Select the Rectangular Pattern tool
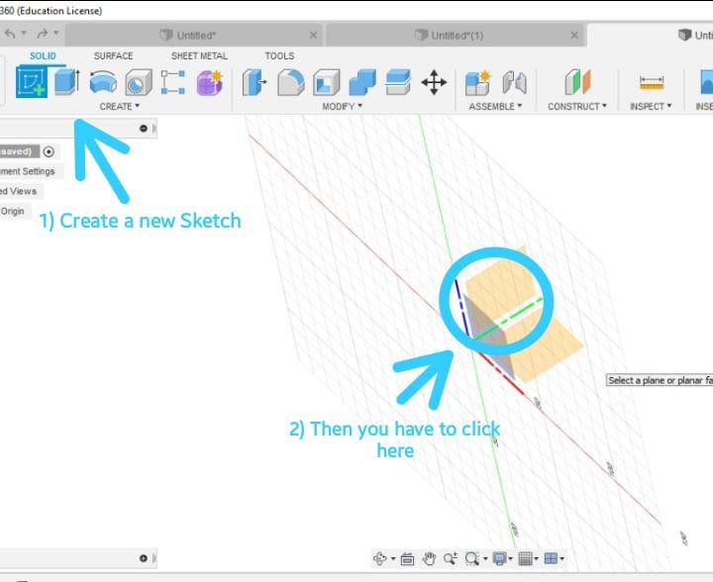713x582 pixels. click(x=173, y=82)
